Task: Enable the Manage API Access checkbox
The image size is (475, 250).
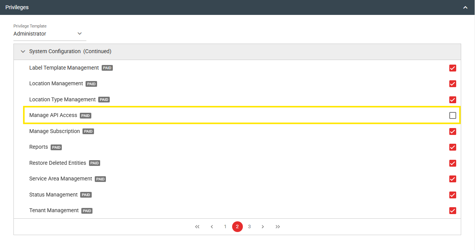Action: (x=453, y=115)
